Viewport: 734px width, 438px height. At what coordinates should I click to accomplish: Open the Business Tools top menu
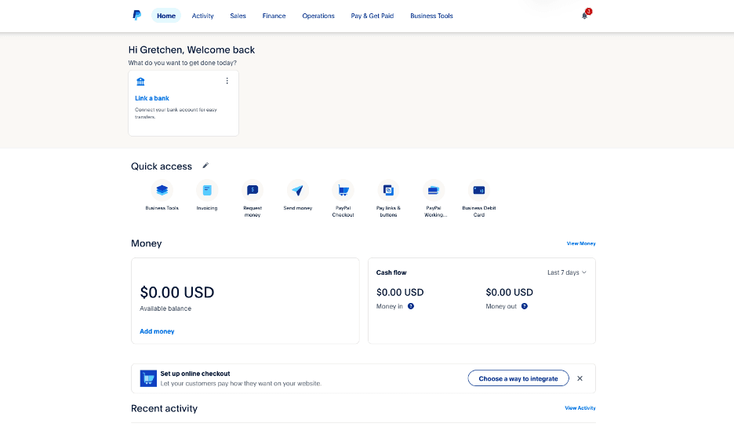431,16
